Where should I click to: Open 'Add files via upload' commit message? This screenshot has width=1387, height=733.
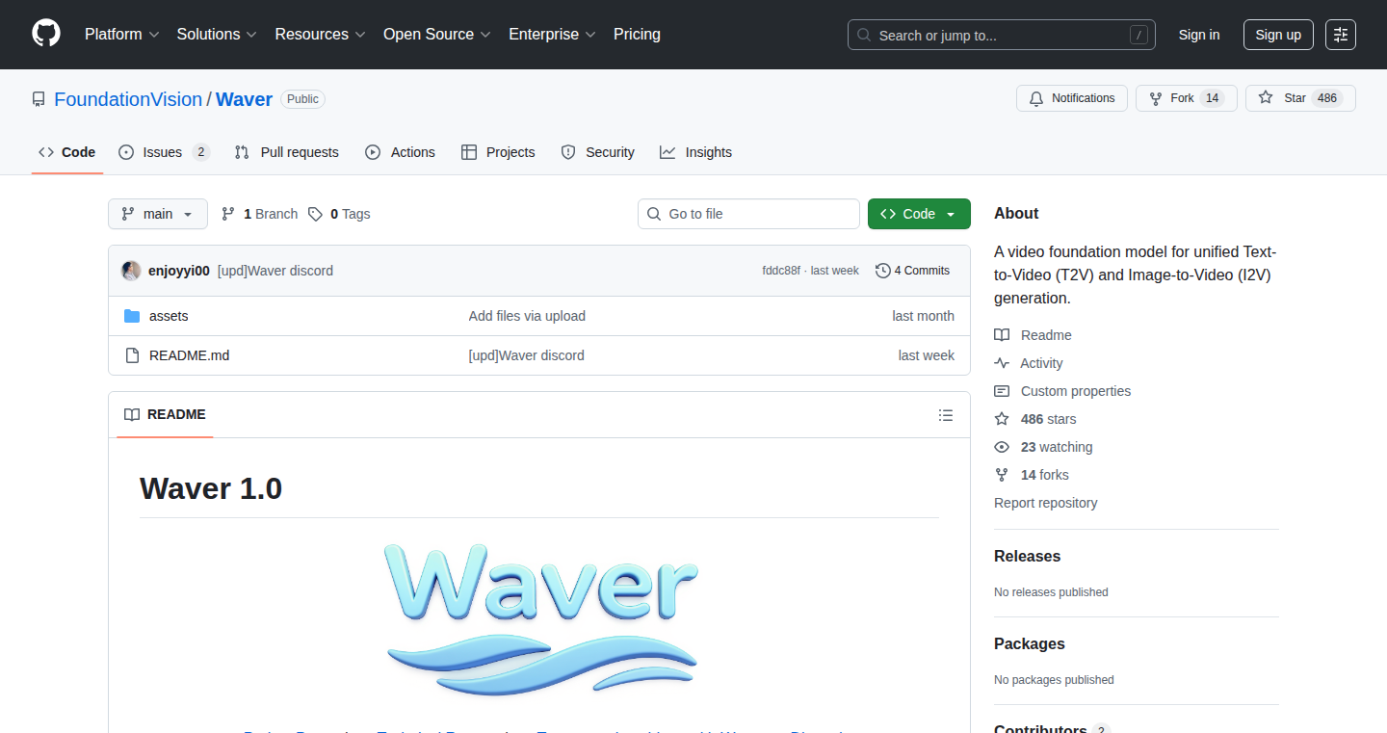point(527,316)
